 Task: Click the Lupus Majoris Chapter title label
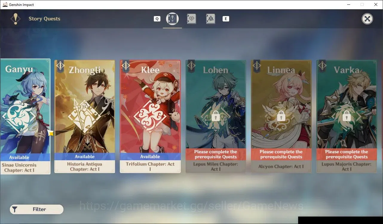[346, 167]
